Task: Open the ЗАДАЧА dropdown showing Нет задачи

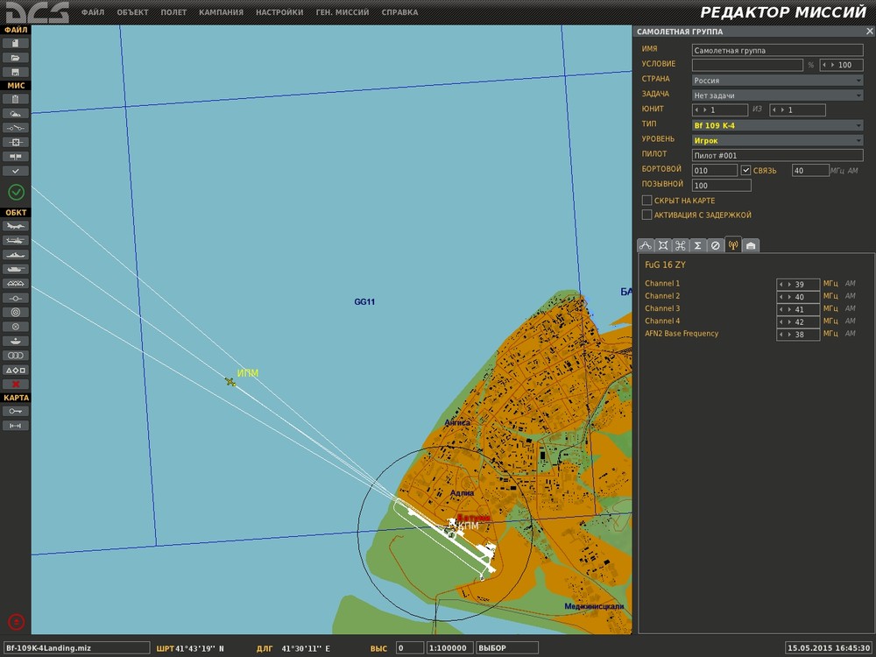Action: [777, 95]
